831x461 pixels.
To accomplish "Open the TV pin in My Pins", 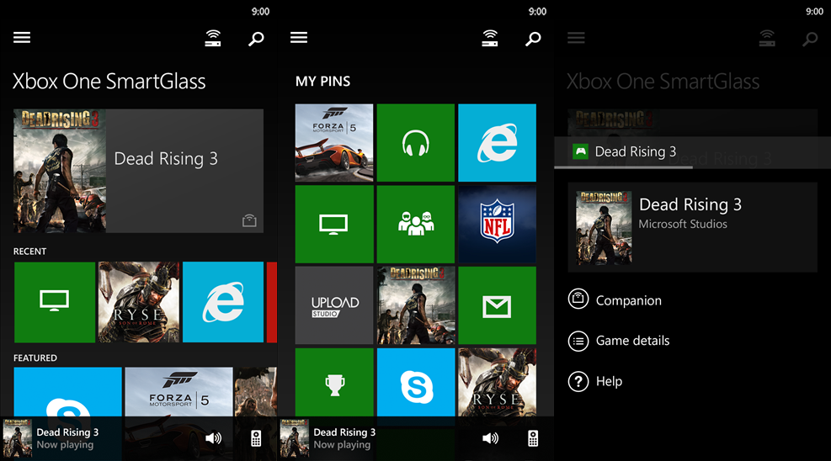I will coord(334,225).
